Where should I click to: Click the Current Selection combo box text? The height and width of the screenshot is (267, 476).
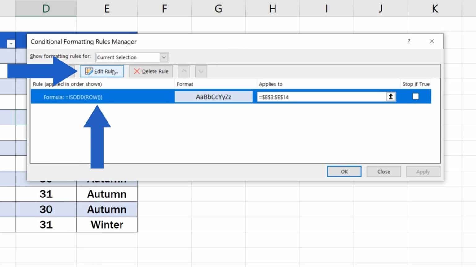point(127,57)
